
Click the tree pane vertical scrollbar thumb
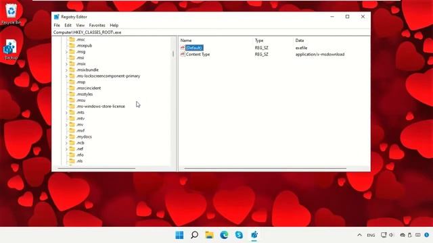coord(173,54)
